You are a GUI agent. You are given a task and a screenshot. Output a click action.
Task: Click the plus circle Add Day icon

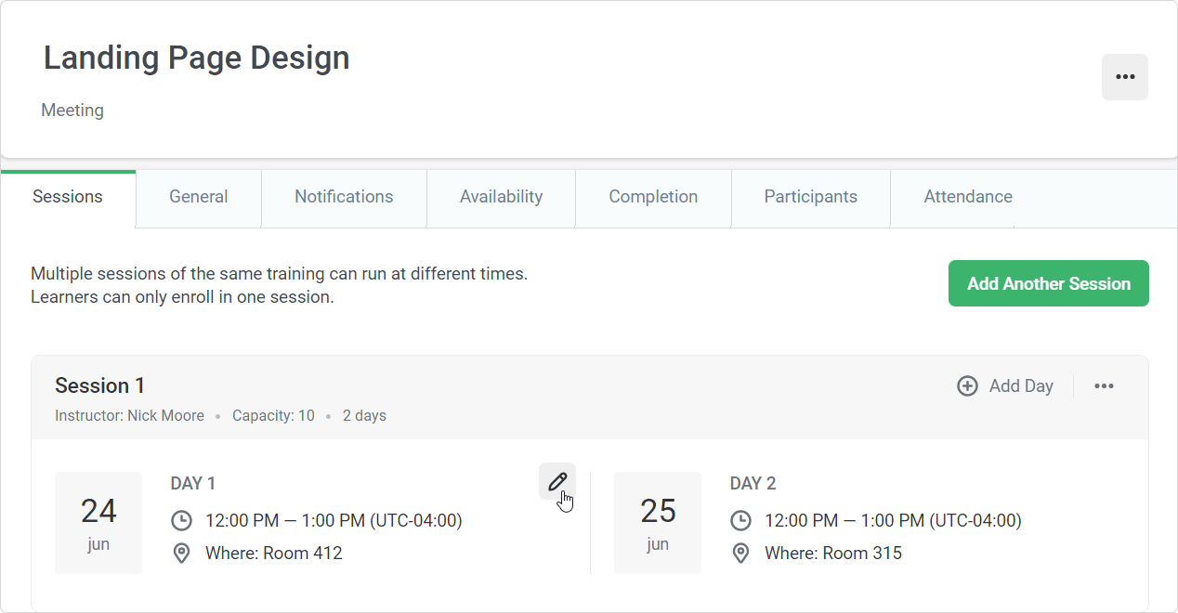[x=967, y=386]
